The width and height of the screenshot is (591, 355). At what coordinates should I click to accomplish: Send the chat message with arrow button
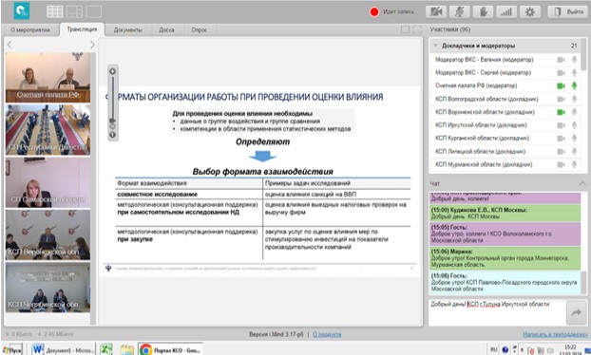point(577,312)
